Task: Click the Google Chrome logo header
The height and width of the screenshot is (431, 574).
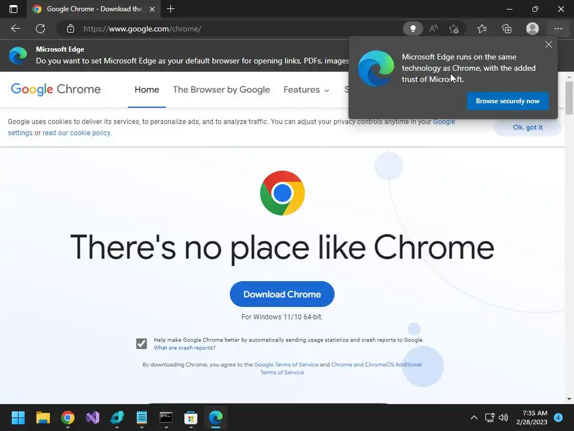Action: (x=55, y=89)
